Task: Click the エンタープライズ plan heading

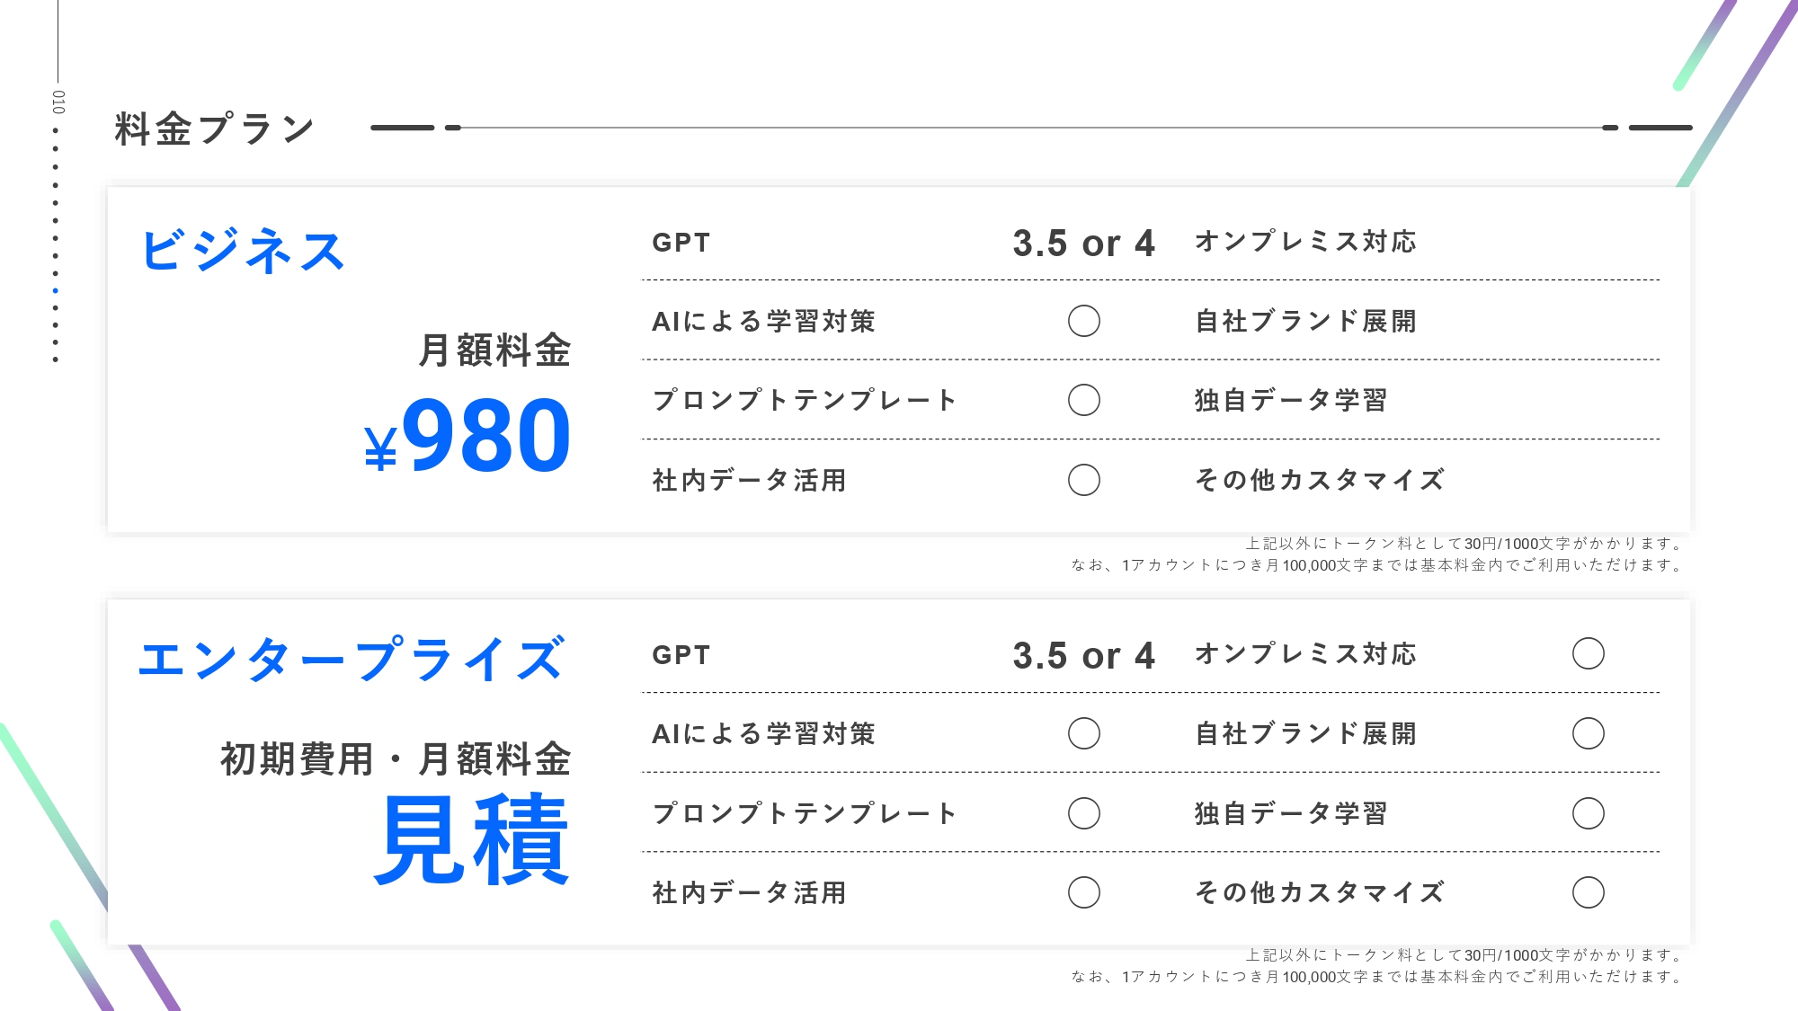Action: [x=352, y=659]
